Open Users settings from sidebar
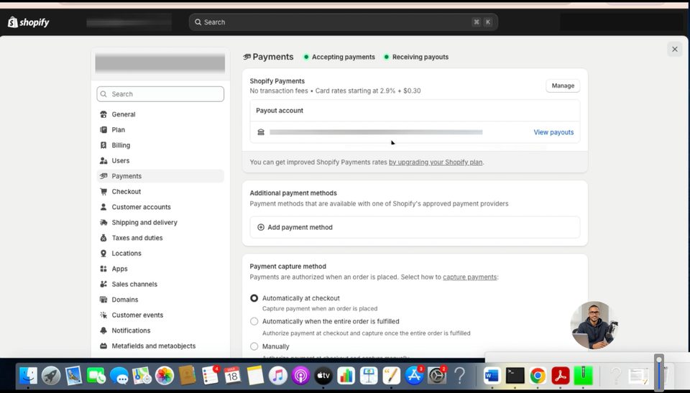The width and height of the screenshot is (690, 393). point(120,161)
